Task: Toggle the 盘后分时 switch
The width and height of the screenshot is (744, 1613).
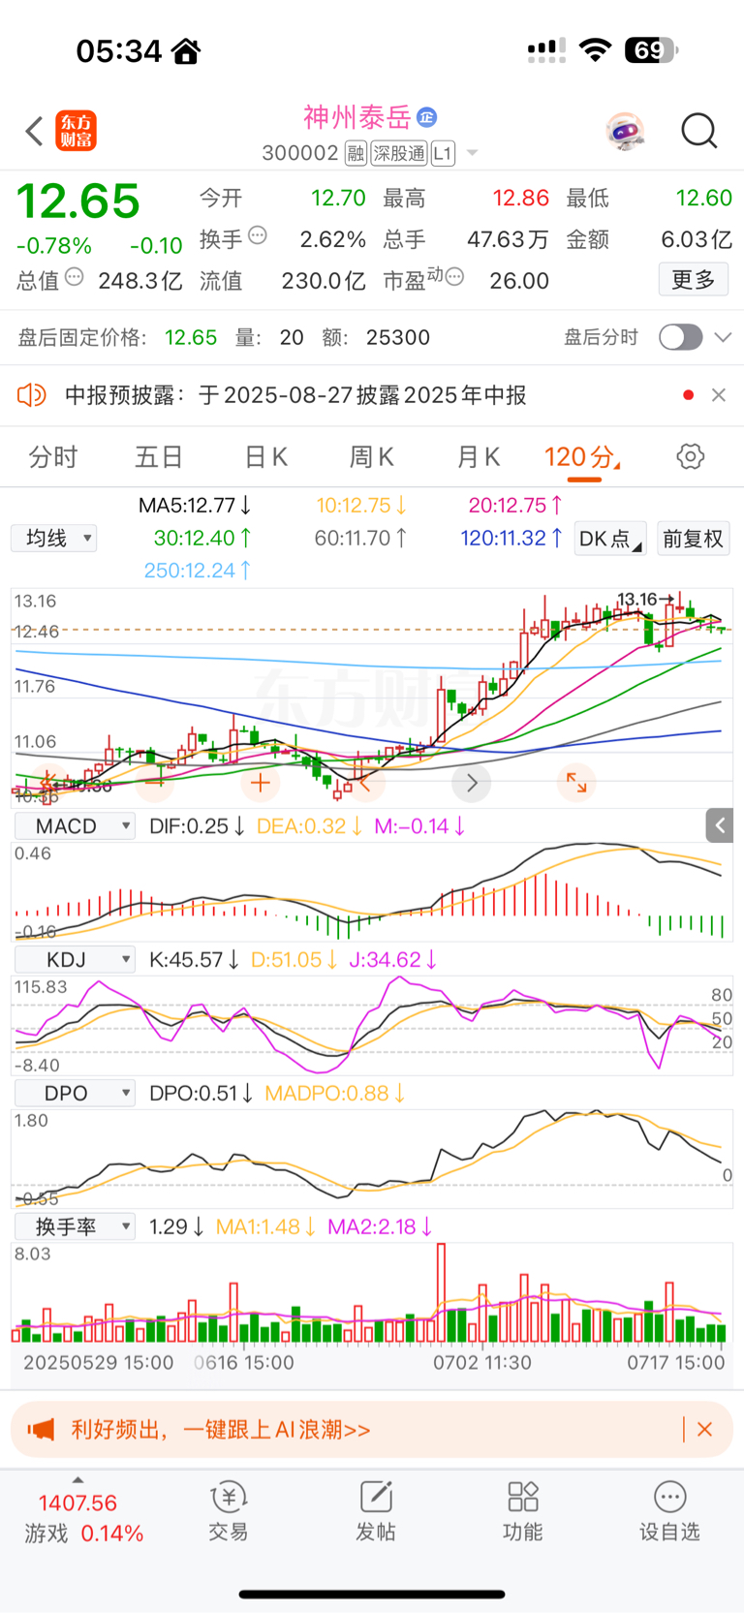Action: 680,337
